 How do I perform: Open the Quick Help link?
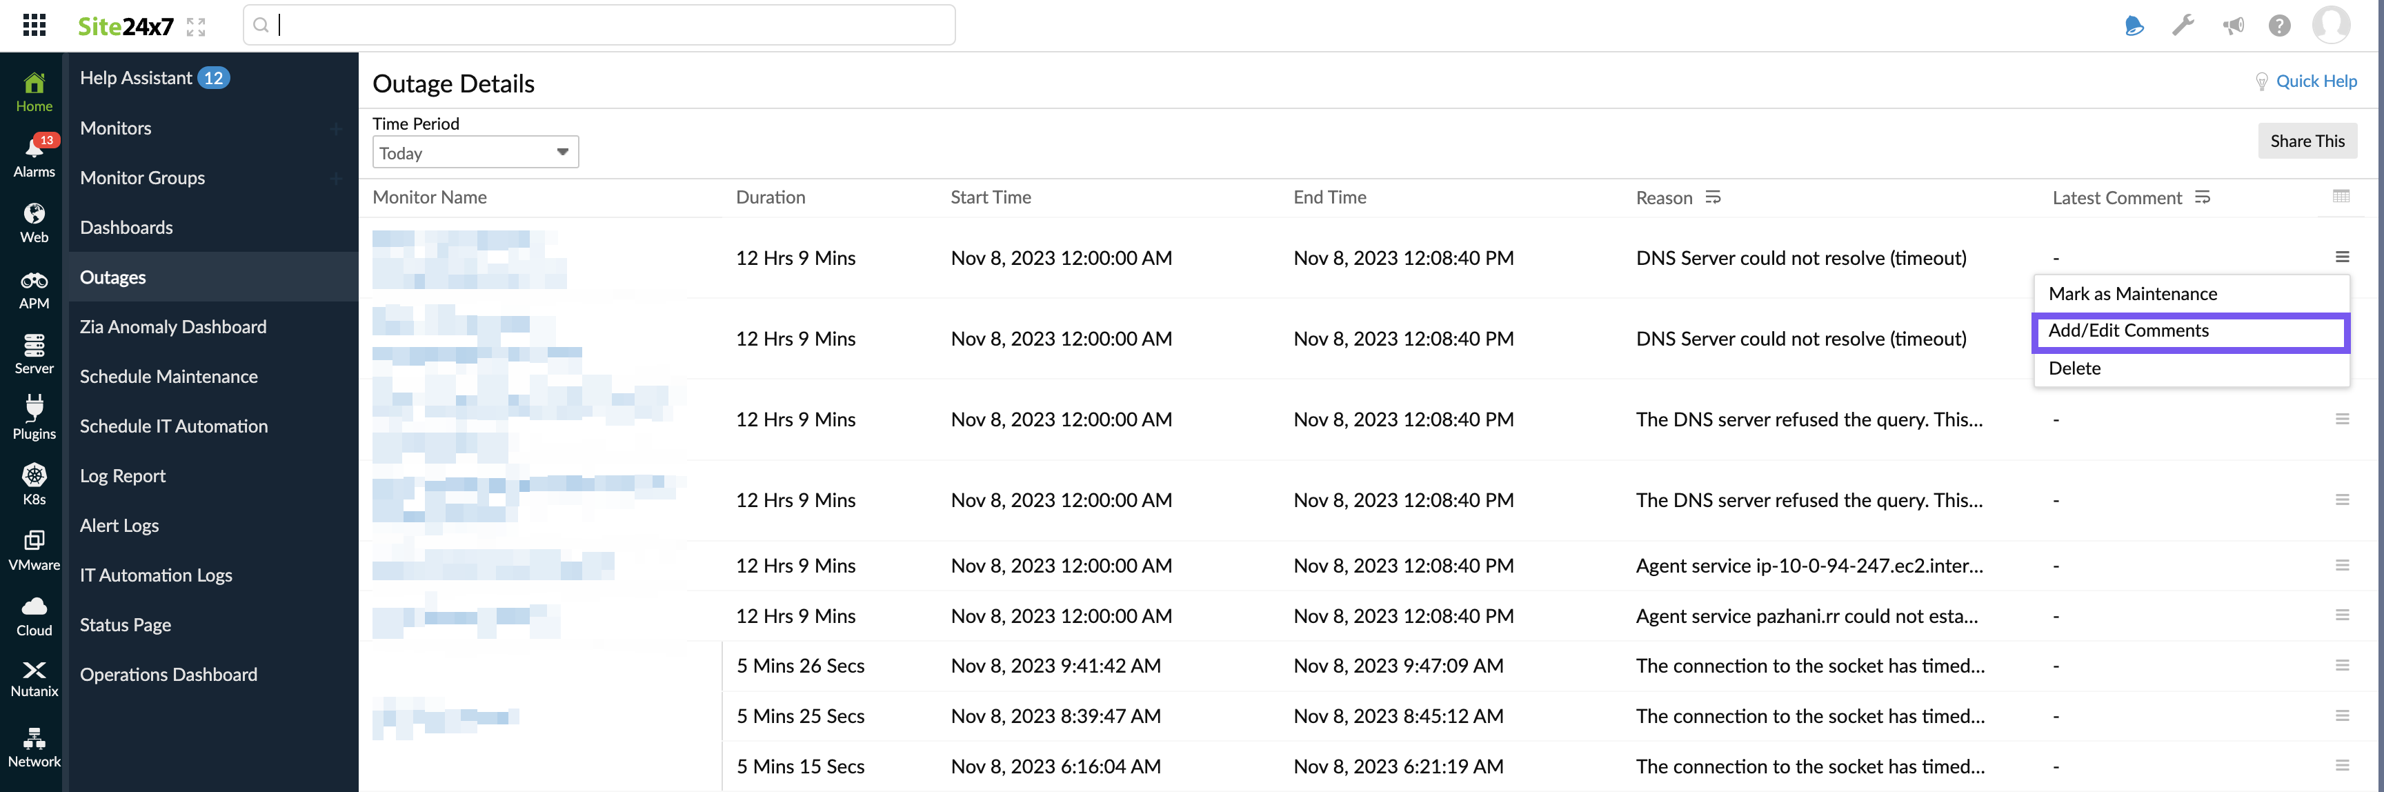(x=2316, y=81)
